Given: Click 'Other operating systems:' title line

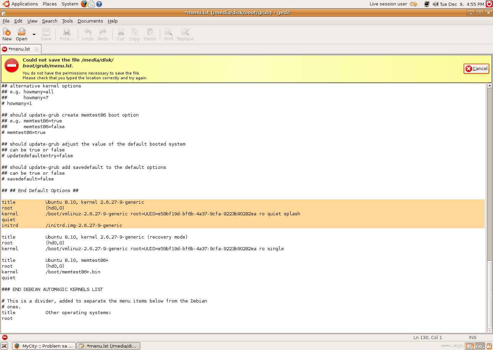Looking at the screenshot, I should (56, 312).
